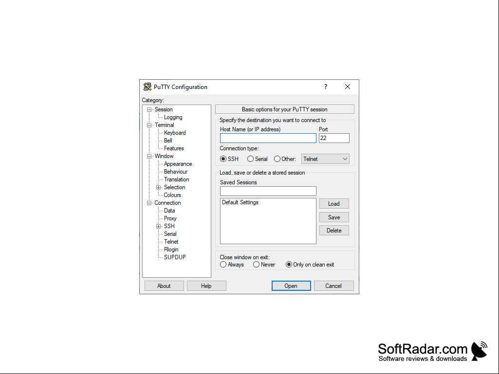Click the Port number field

click(x=334, y=138)
